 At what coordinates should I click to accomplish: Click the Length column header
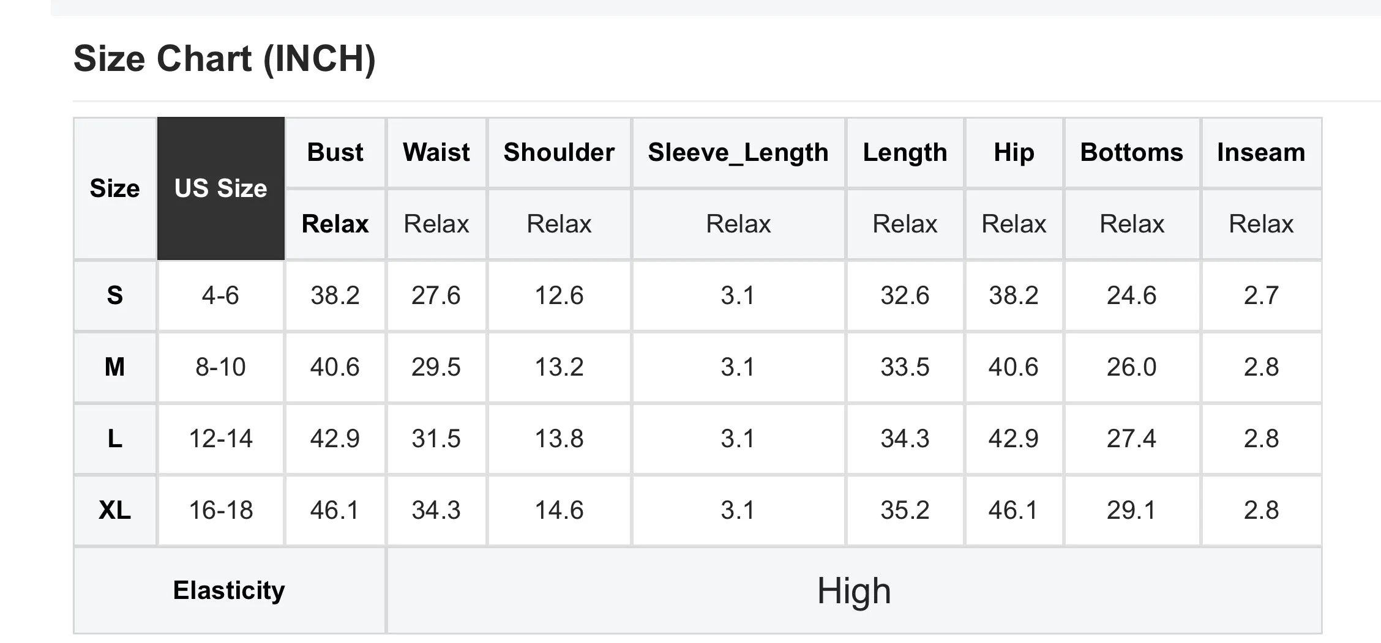tap(905, 152)
